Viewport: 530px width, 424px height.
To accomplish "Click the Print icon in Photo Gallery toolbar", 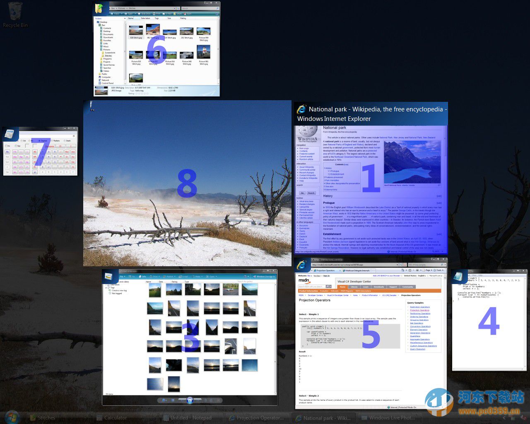I will pos(154,277).
